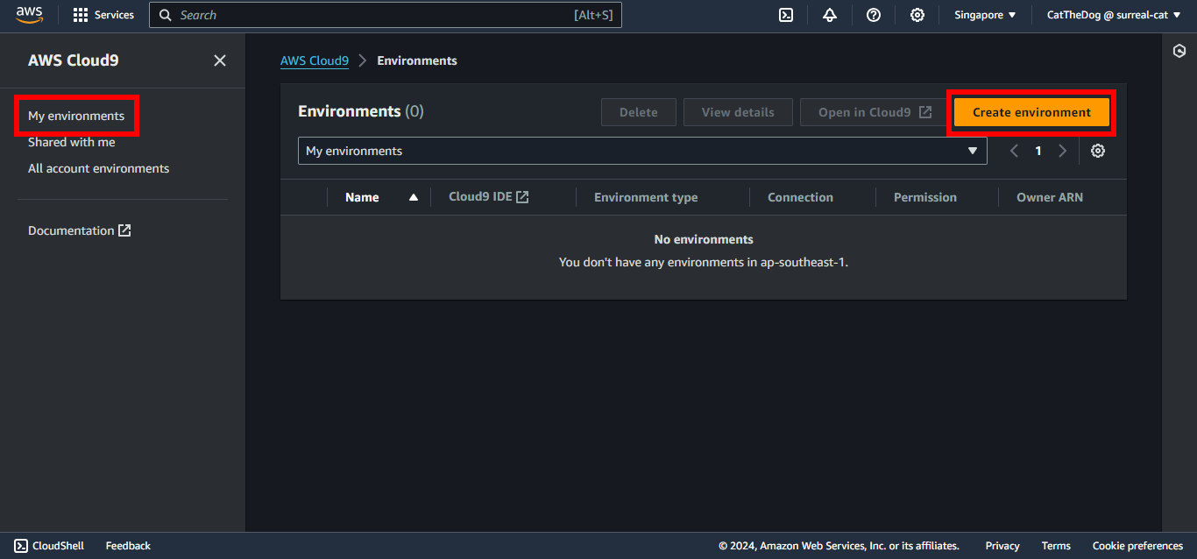
Task: Toggle the right side help panel icon
Action: (x=1179, y=52)
